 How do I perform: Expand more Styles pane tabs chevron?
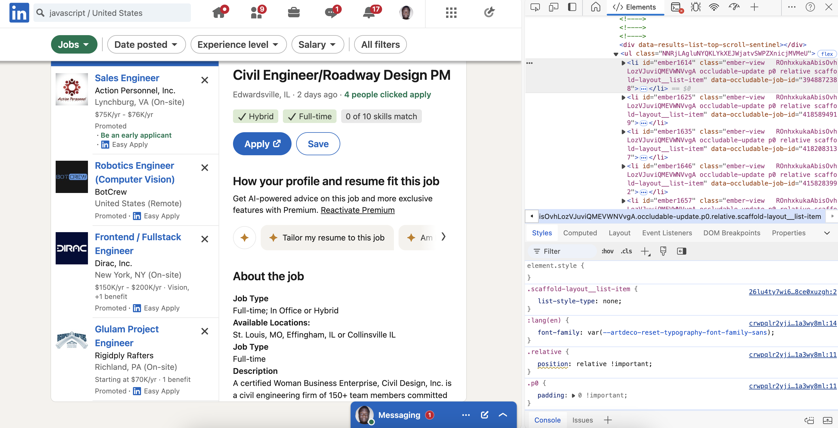pos(827,233)
